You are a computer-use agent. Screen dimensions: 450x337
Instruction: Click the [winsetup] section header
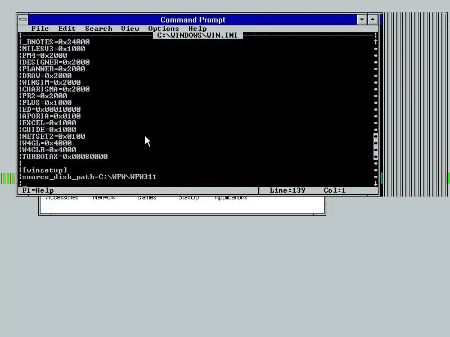[x=44, y=170]
